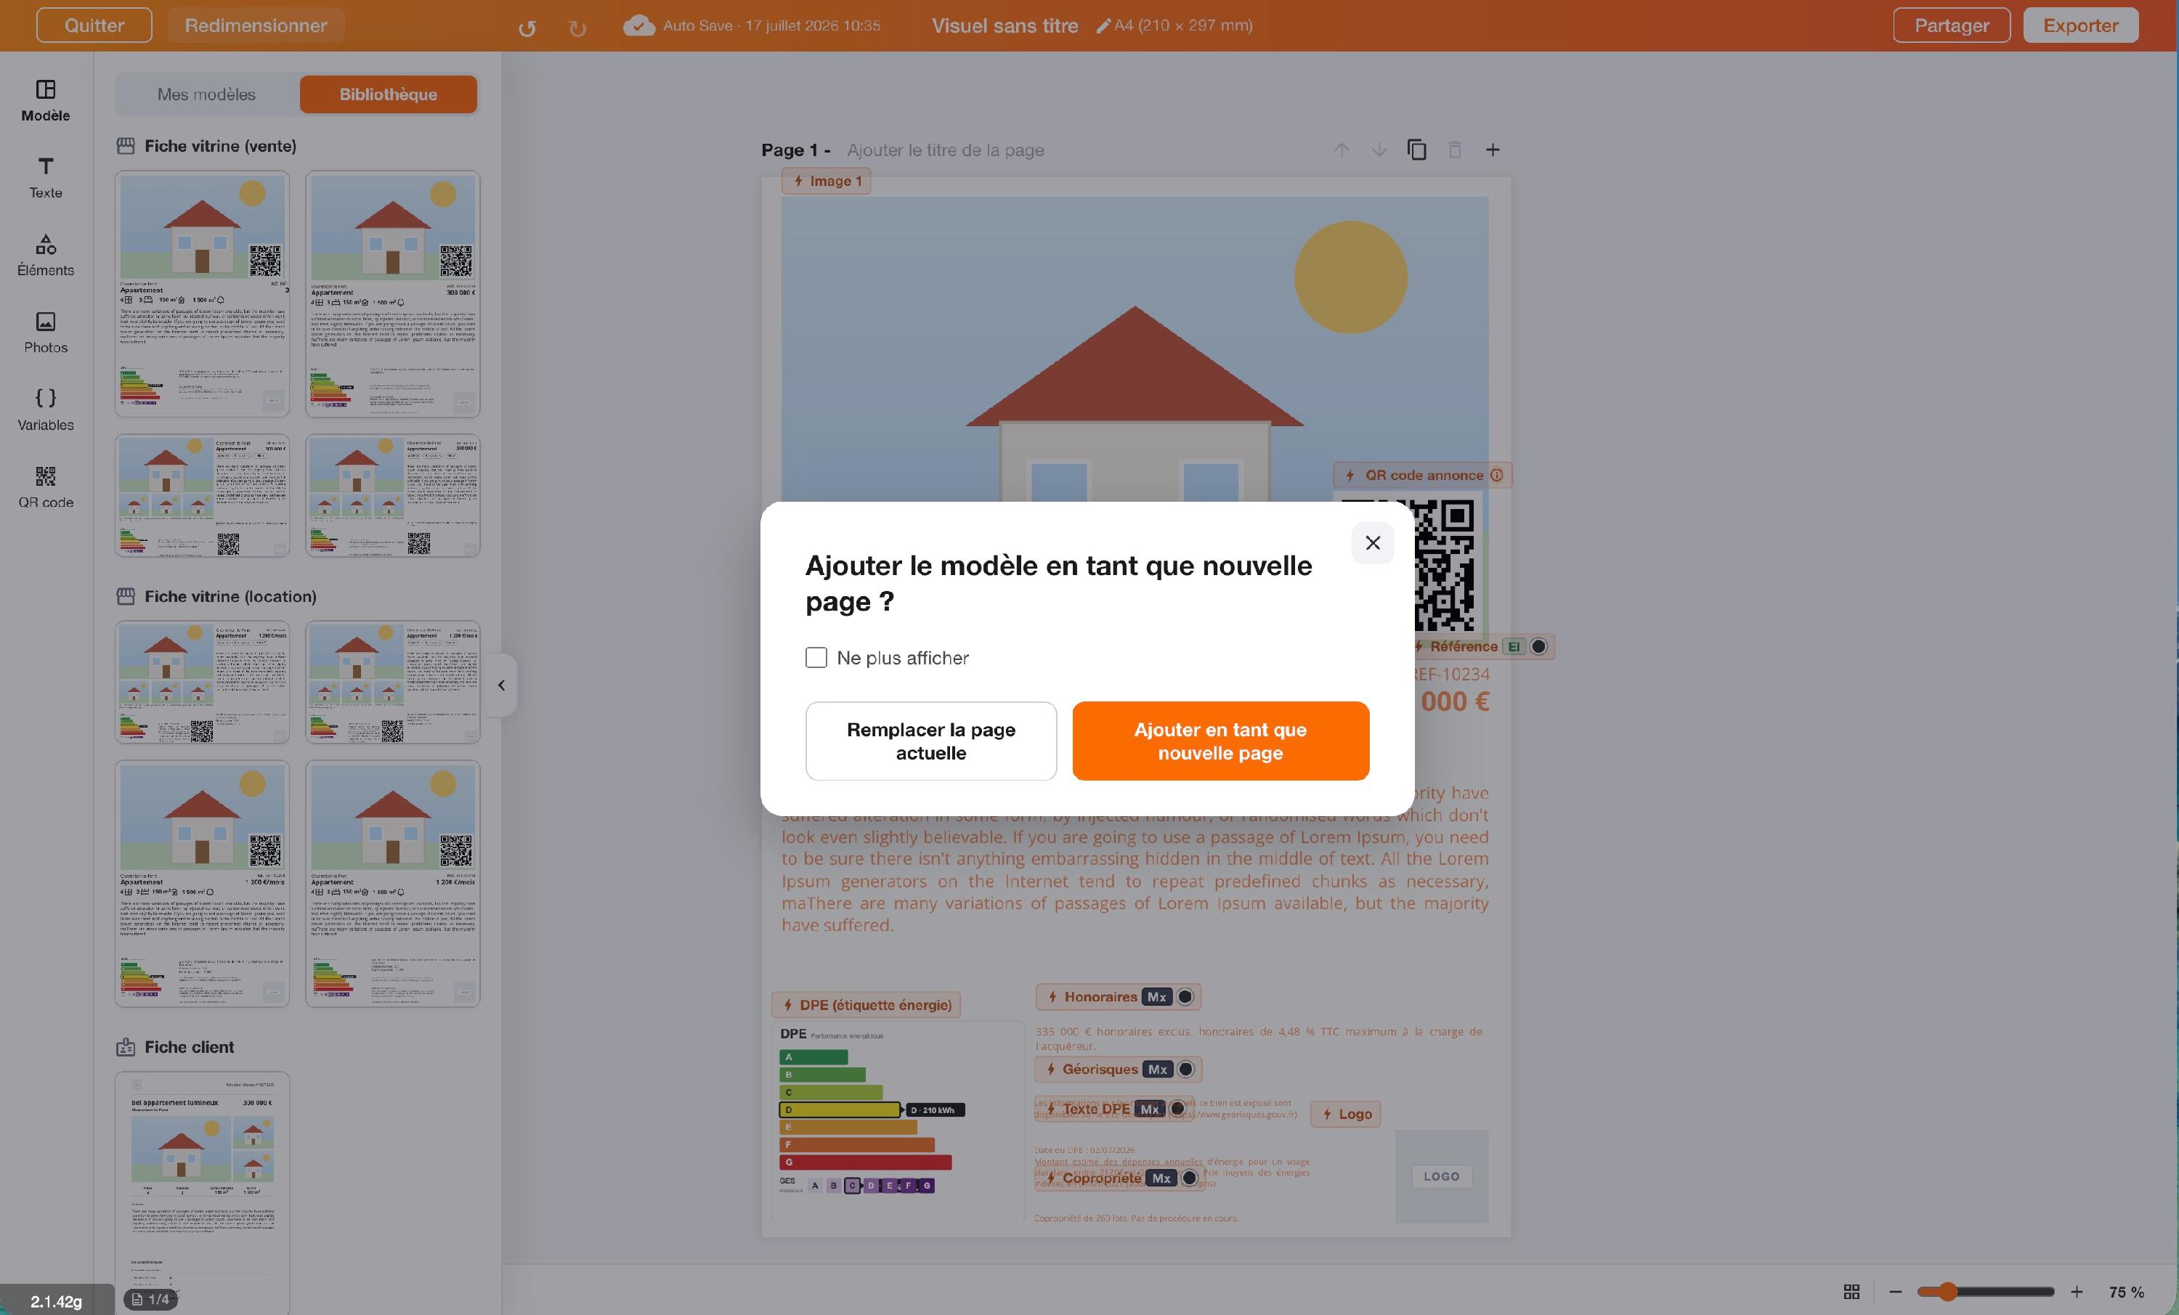Adjust the zoom slider handle
This screenshot has width=2179, height=1315.
1947,1292
